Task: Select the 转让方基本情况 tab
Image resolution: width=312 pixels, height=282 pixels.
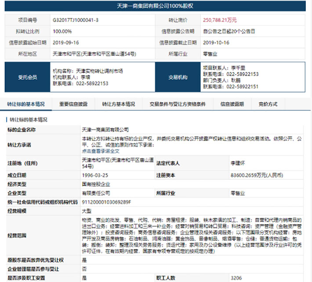Action: point(119,104)
